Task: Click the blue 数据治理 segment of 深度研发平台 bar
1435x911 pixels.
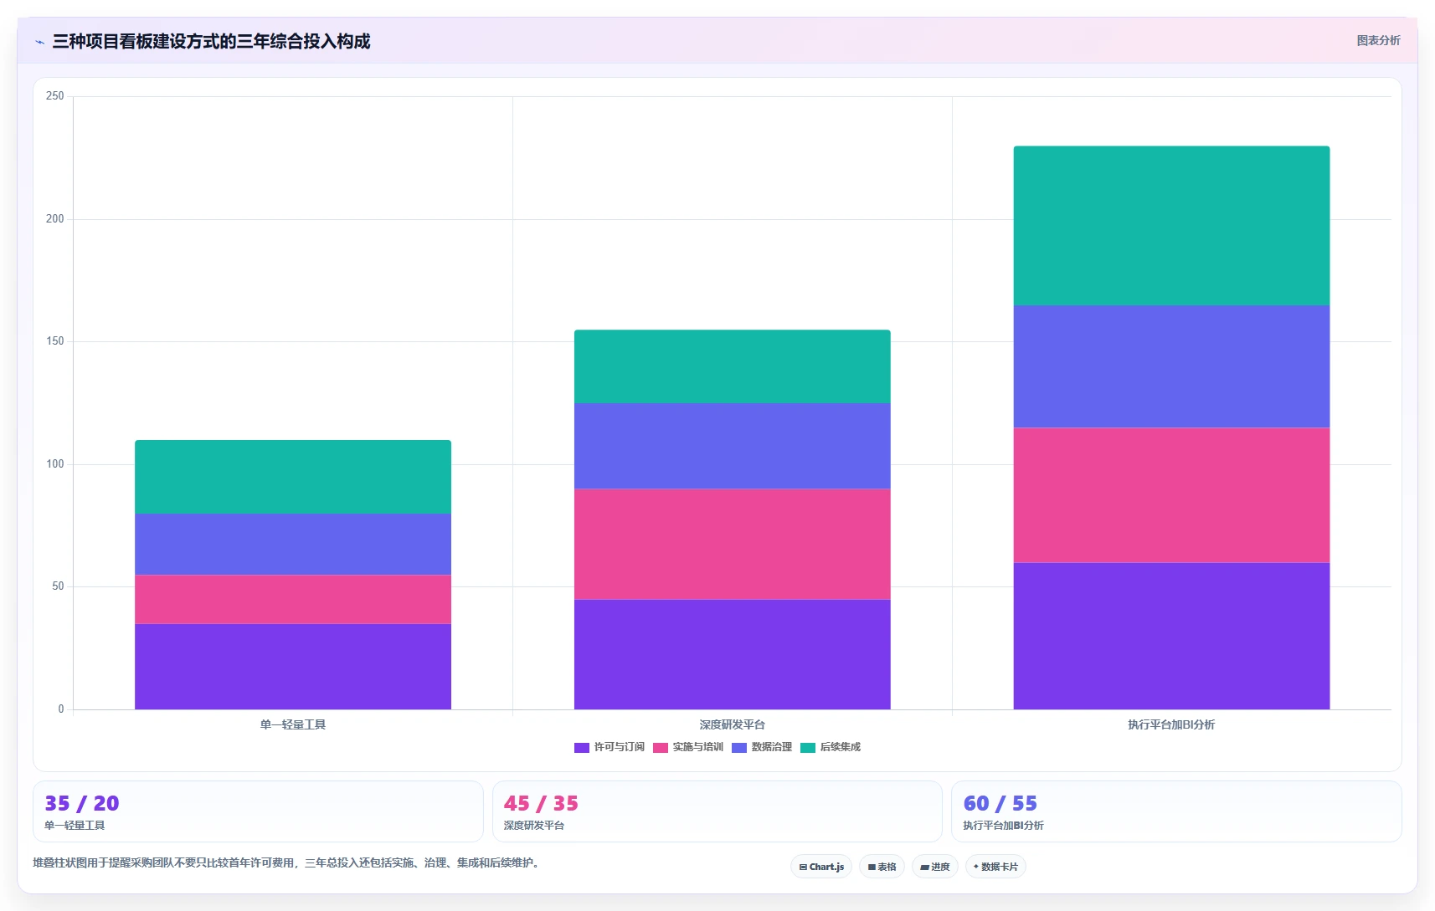Action: tap(733, 446)
